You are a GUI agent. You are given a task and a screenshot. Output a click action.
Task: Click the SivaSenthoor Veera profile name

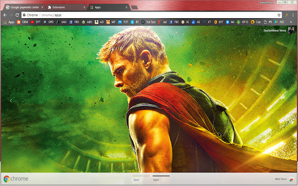click(275, 30)
